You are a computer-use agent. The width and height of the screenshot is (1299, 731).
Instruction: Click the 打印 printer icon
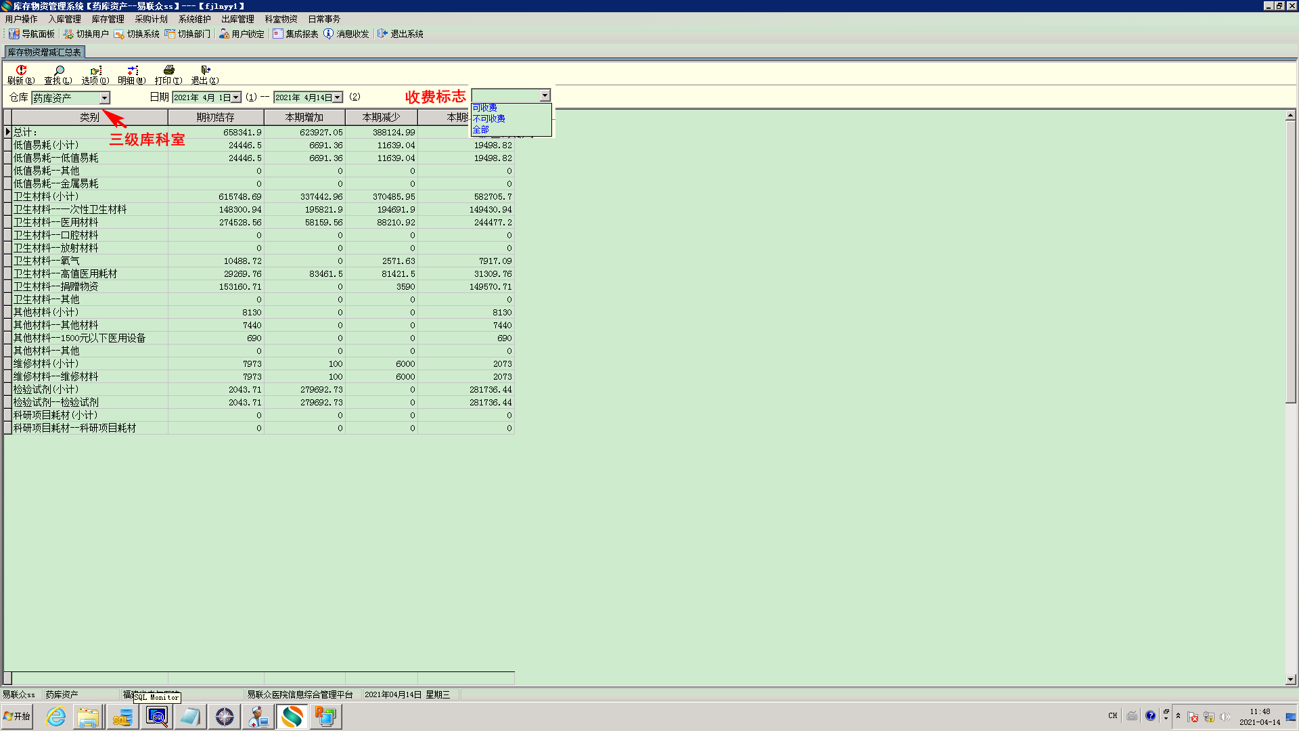click(168, 70)
